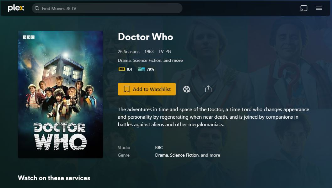The width and height of the screenshot is (332, 188).
Task: Expand "and more" next to the Genre row
Action: 210,155
